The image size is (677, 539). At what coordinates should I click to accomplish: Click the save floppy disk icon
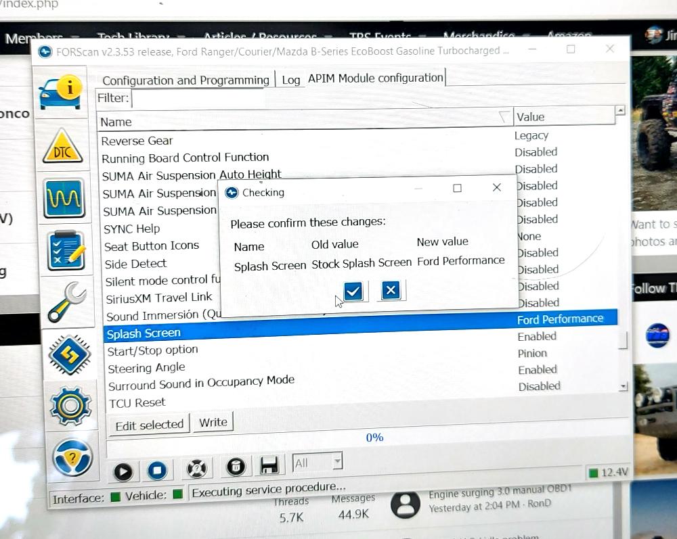click(269, 465)
